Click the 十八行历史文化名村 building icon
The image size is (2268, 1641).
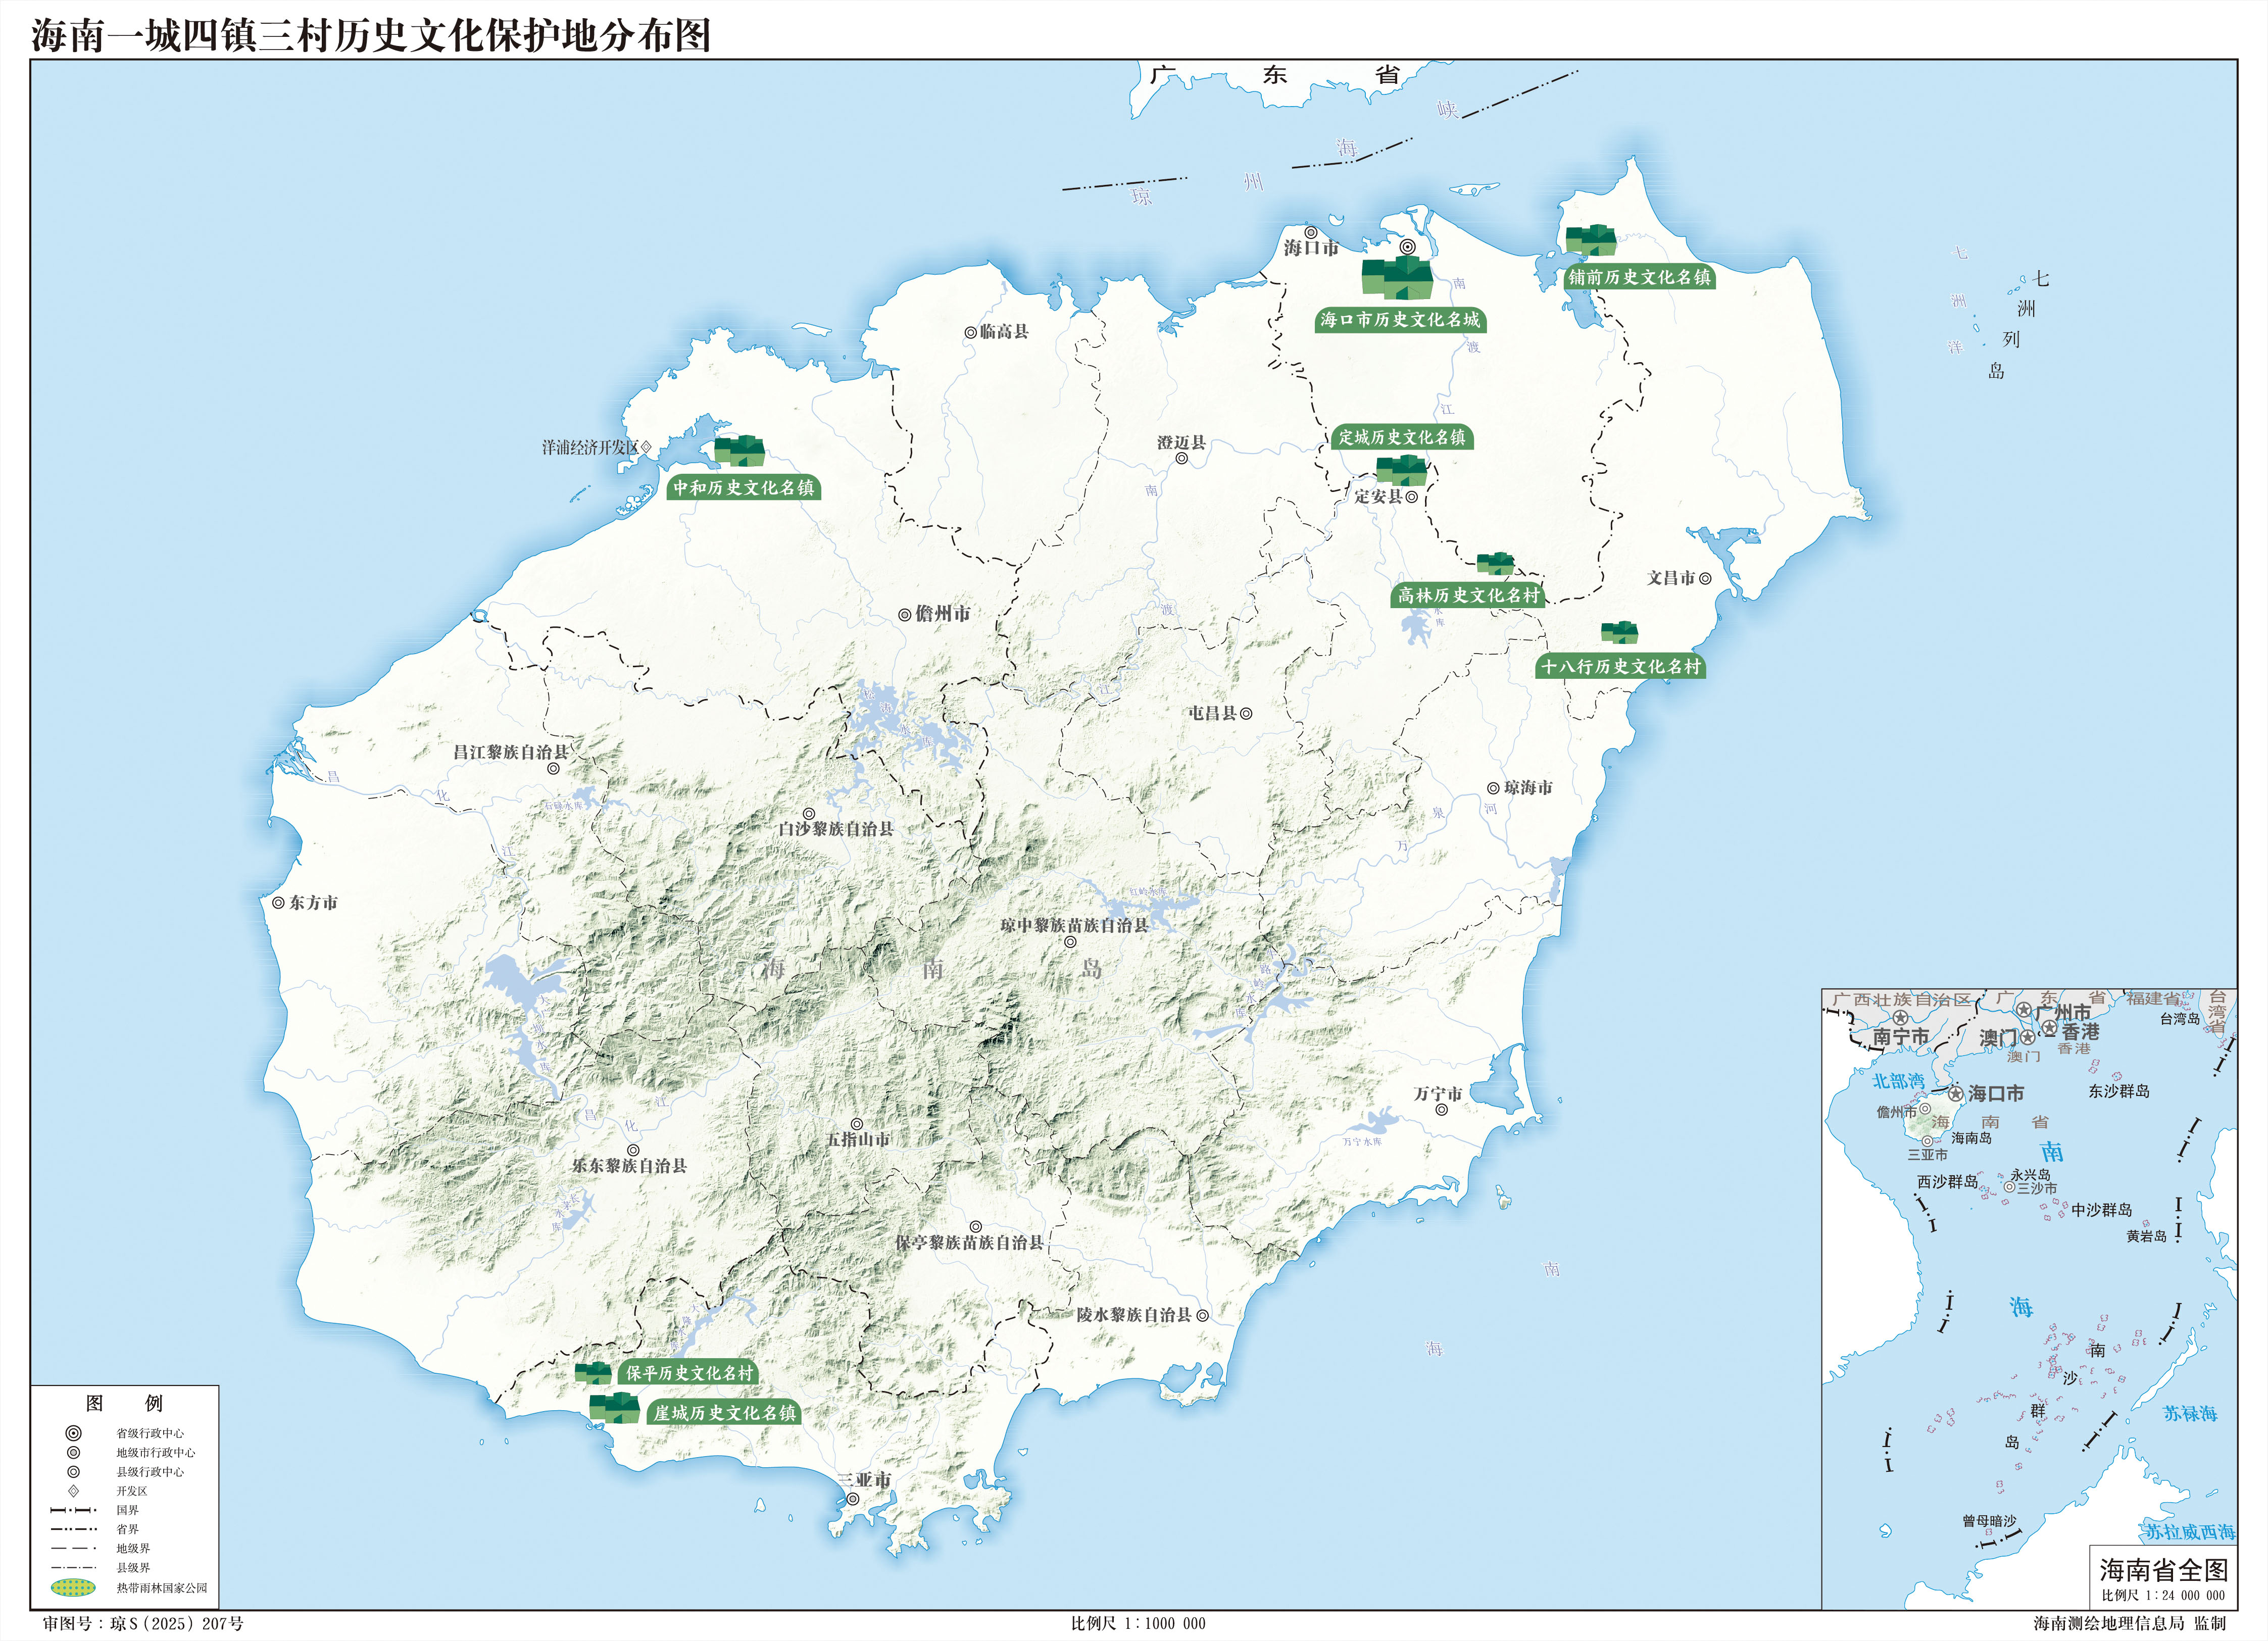[x=1619, y=632]
